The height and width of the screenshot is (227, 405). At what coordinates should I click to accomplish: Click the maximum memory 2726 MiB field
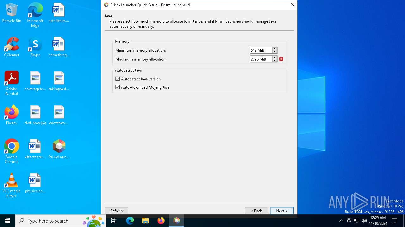pos(261,59)
